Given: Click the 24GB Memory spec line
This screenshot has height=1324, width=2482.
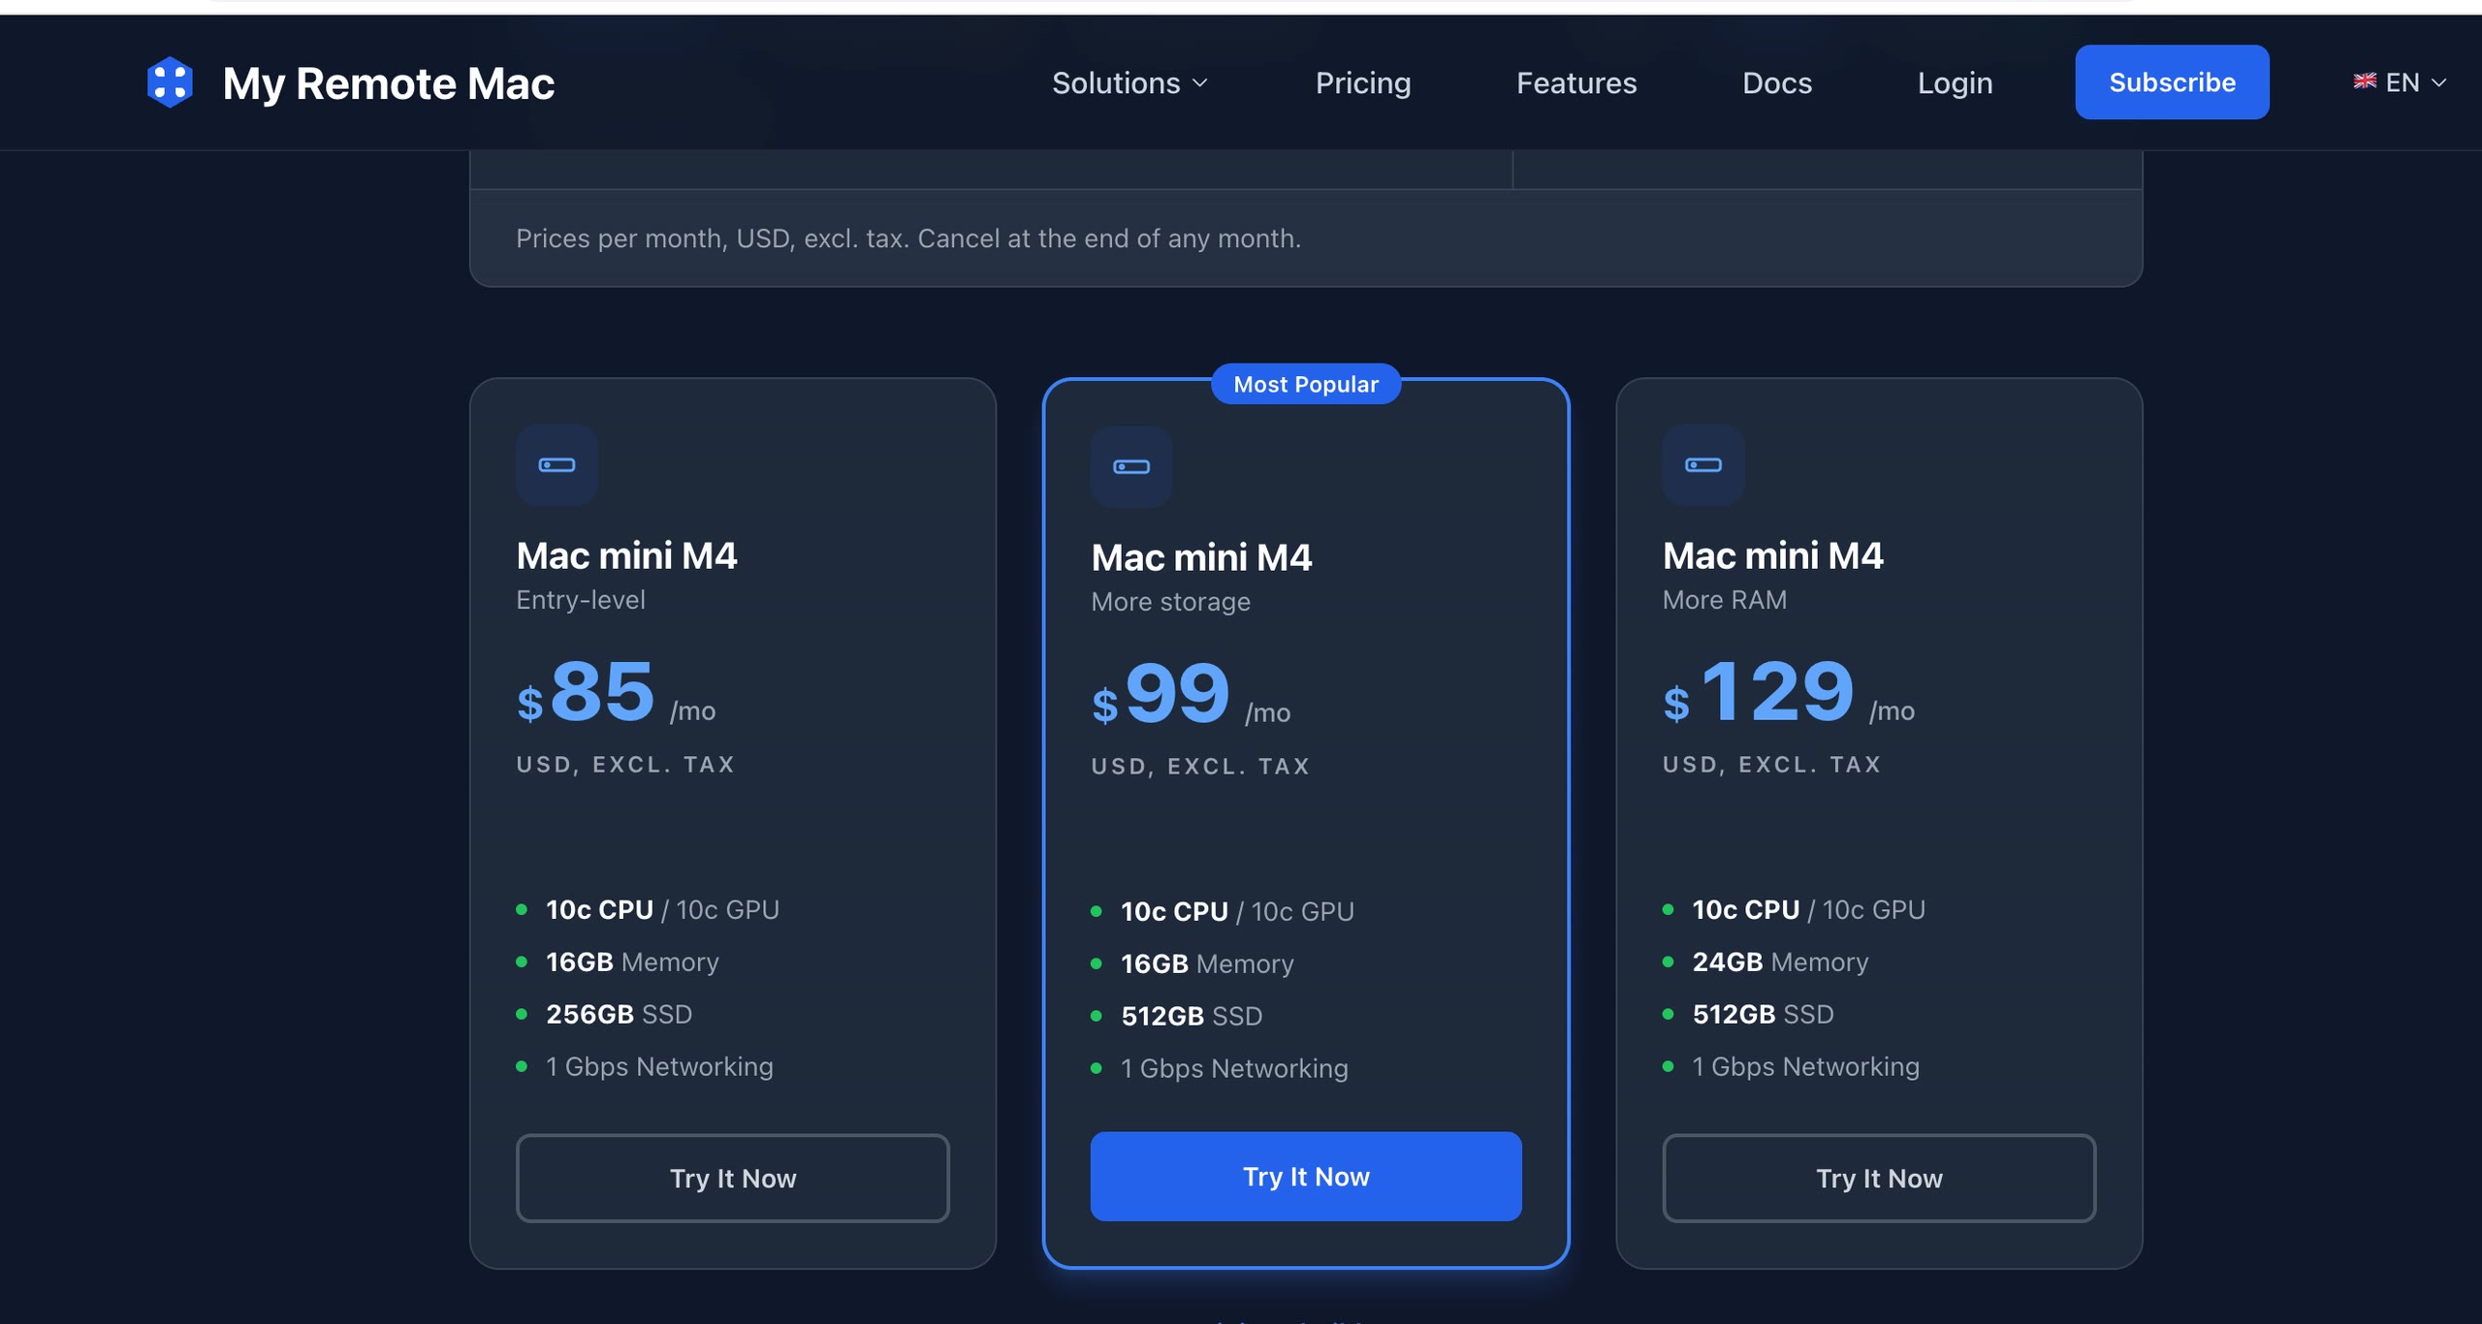Looking at the screenshot, I should [x=1780, y=961].
